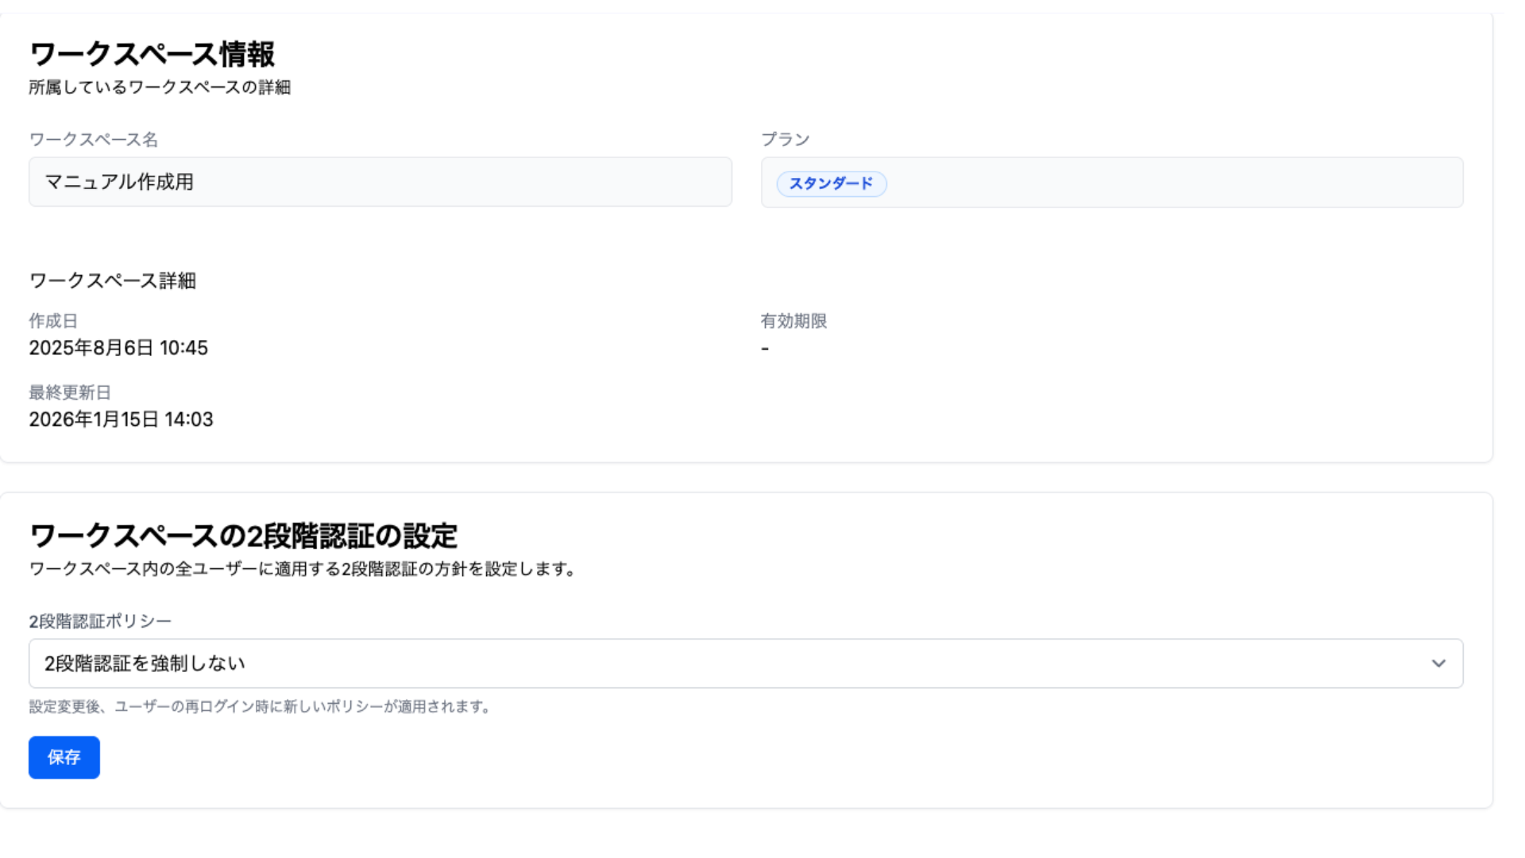Image resolution: width=1525 pixels, height=858 pixels.
Task: Click the ワークスペースの2段階認証の設定 heading
Action: [243, 535]
